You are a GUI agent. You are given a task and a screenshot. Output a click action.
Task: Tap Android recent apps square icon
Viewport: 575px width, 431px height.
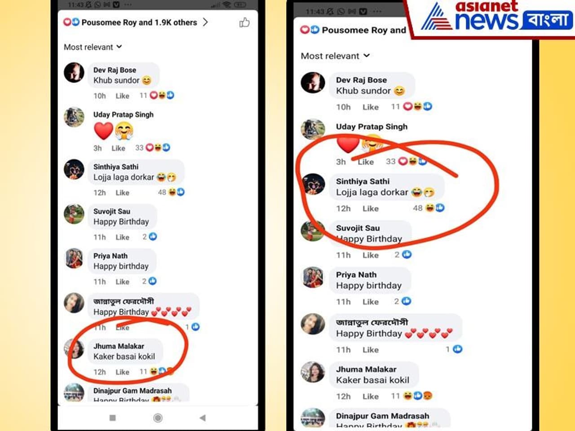pyautogui.click(x=113, y=418)
